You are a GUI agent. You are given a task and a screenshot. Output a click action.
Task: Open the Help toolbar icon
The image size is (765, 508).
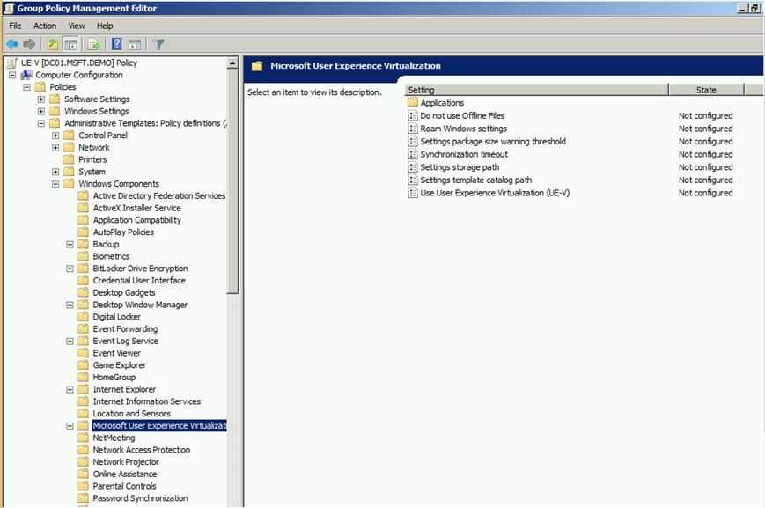tap(117, 44)
